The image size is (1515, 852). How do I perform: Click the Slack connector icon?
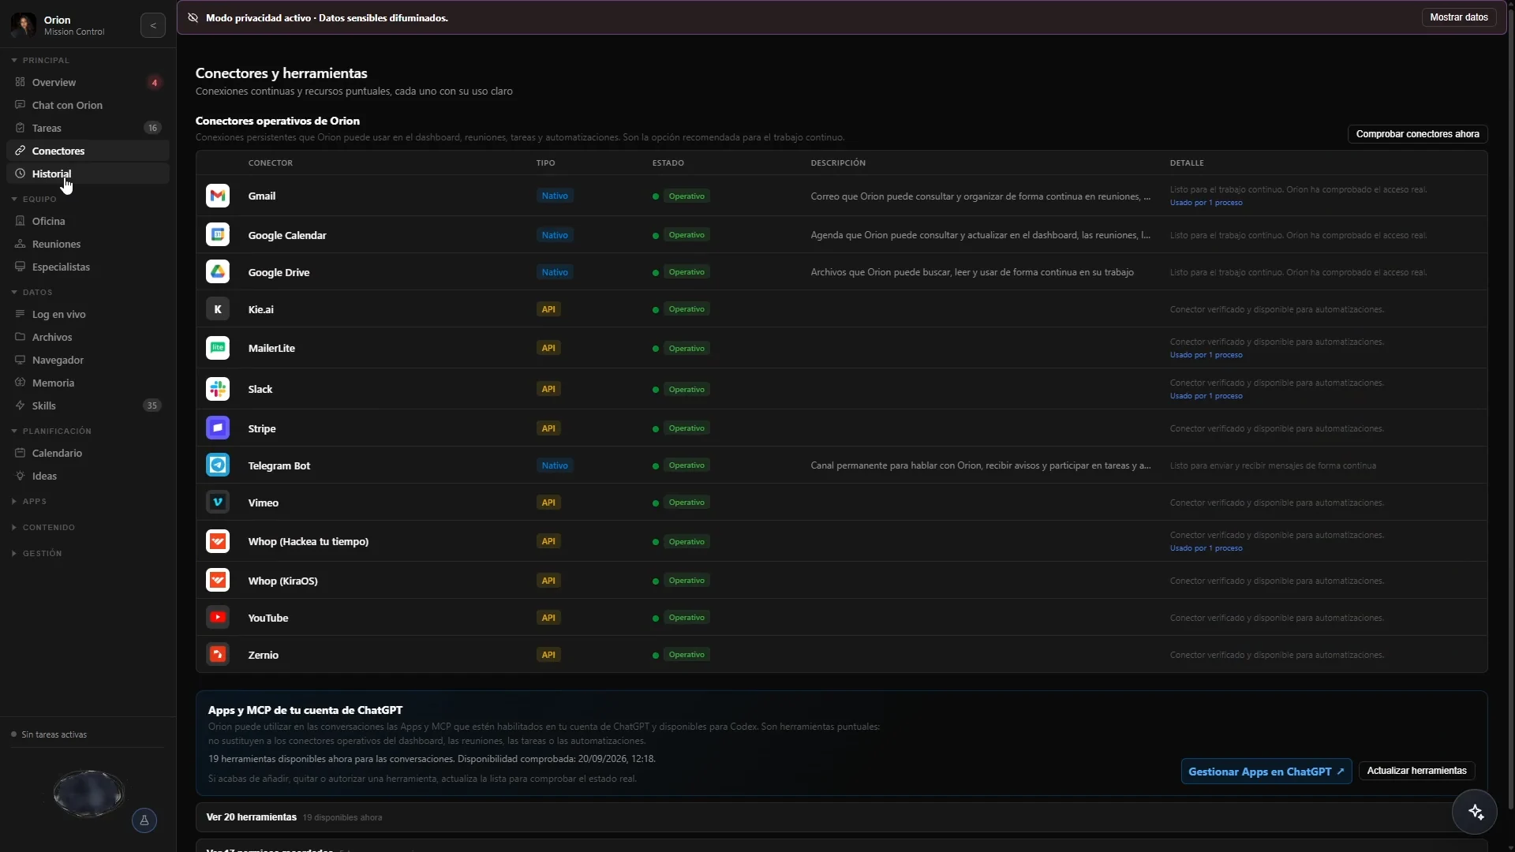click(218, 388)
